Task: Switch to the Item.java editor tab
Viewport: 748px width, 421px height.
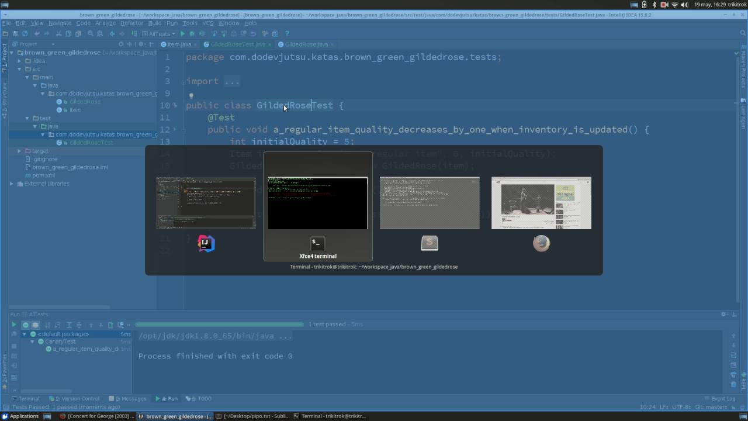Action: click(x=179, y=44)
